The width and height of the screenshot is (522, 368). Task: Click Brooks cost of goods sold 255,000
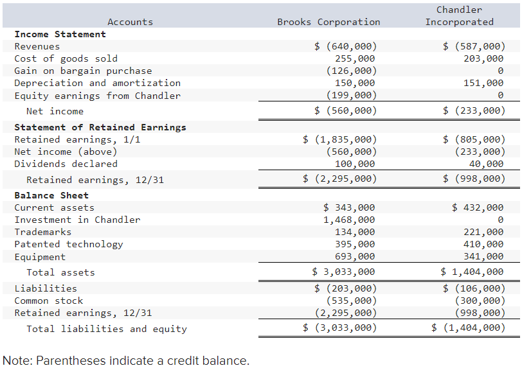click(x=355, y=58)
